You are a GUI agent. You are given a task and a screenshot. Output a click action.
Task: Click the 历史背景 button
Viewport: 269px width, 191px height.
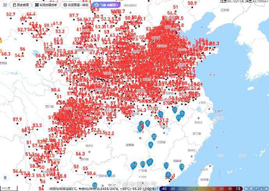tap(20, 5)
